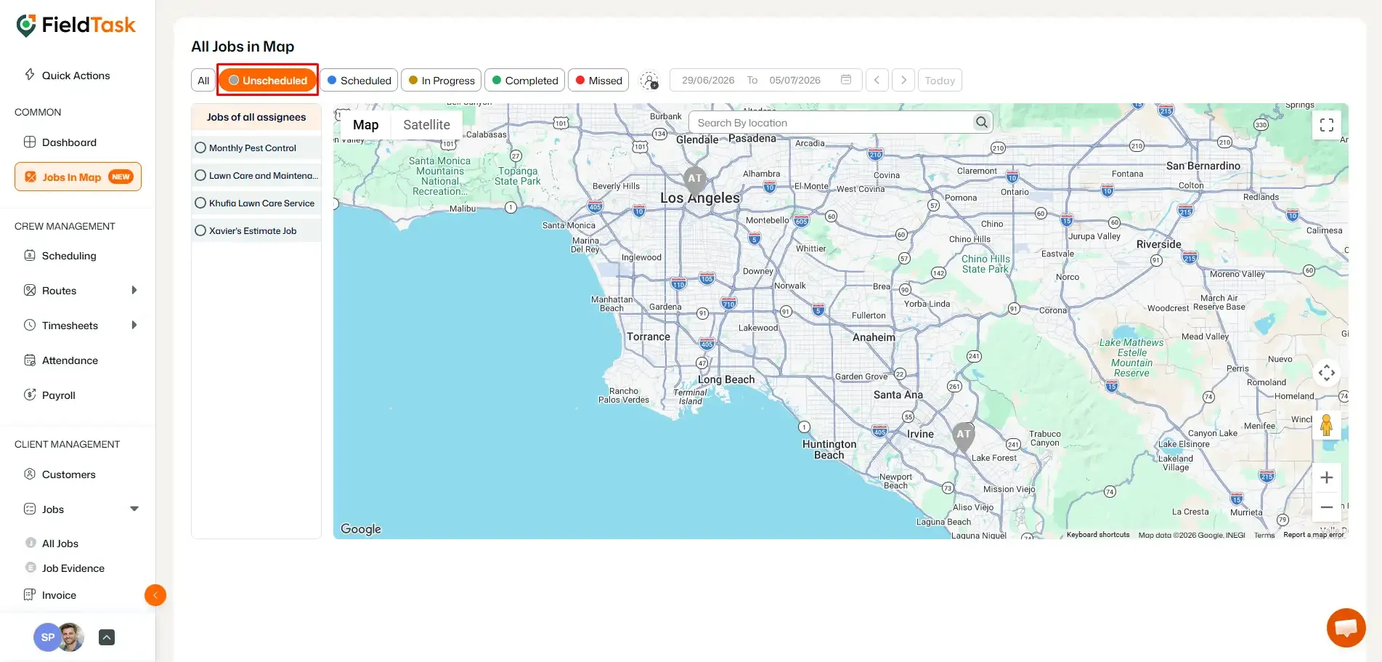Show All jobs filter
This screenshot has width=1382, height=662.
tap(203, 81)
